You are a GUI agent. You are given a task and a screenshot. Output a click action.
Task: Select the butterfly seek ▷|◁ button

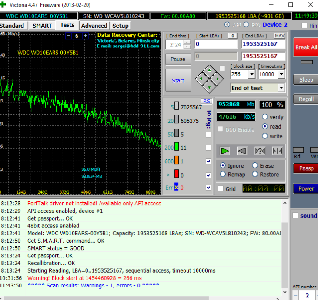click(x=277, y=151)
